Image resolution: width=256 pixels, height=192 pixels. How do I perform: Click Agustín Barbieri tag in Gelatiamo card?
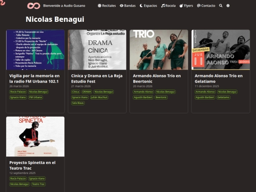coord(205,97)
